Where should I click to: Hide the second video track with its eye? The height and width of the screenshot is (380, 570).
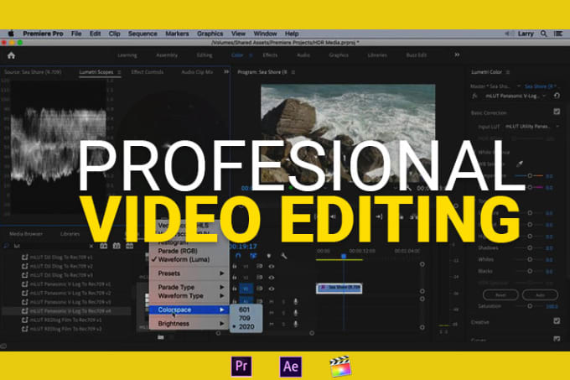point(272,278)
